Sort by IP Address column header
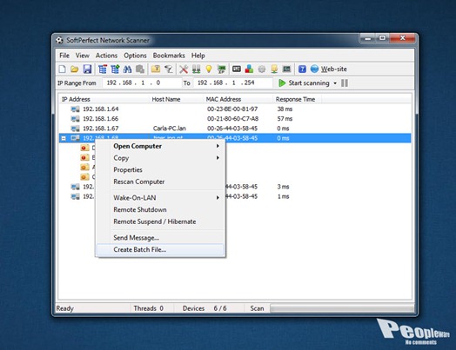This screenshot has height=350, width=456. click(x=104, y=99)
